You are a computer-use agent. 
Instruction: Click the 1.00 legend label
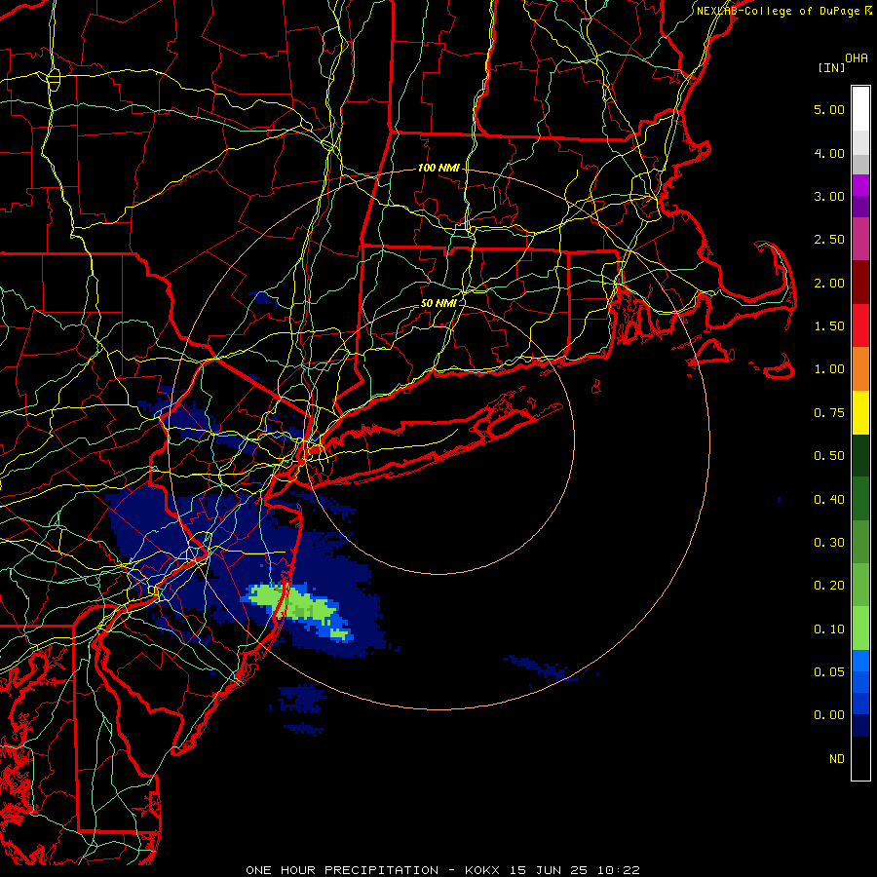pos(829,369)
